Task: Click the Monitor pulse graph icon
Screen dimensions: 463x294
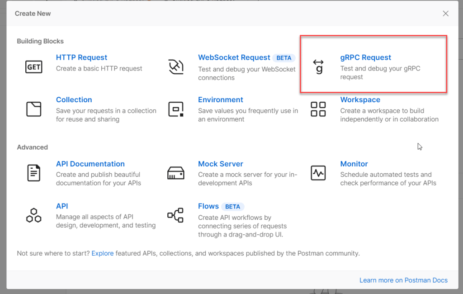Action: (x=318, y=173)
